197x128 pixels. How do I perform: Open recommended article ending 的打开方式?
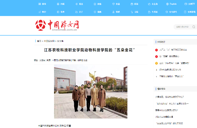coord(169,123)
